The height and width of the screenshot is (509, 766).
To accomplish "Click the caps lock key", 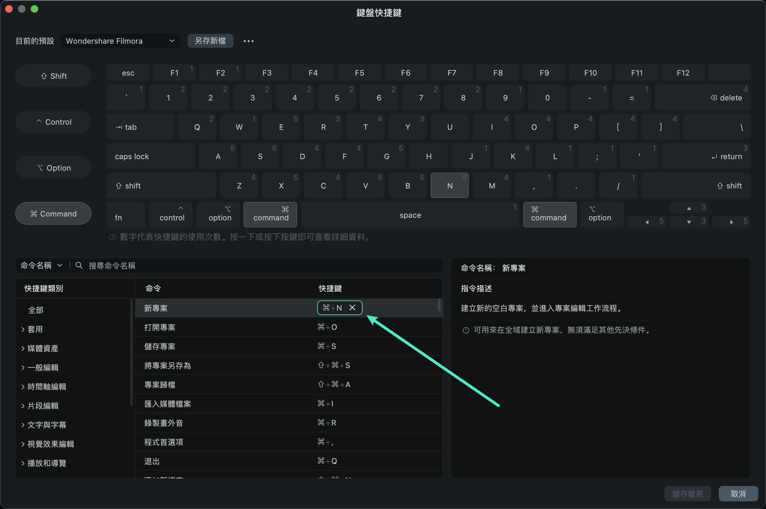I will 151,156.
